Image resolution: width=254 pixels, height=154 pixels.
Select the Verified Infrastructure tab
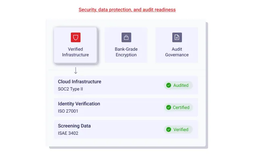tap(75, 45)
